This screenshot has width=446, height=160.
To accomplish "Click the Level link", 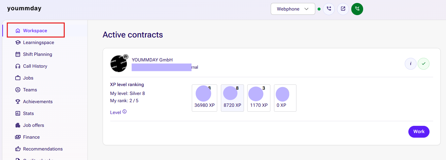I will pyautogui.click(x=116, y=112).
